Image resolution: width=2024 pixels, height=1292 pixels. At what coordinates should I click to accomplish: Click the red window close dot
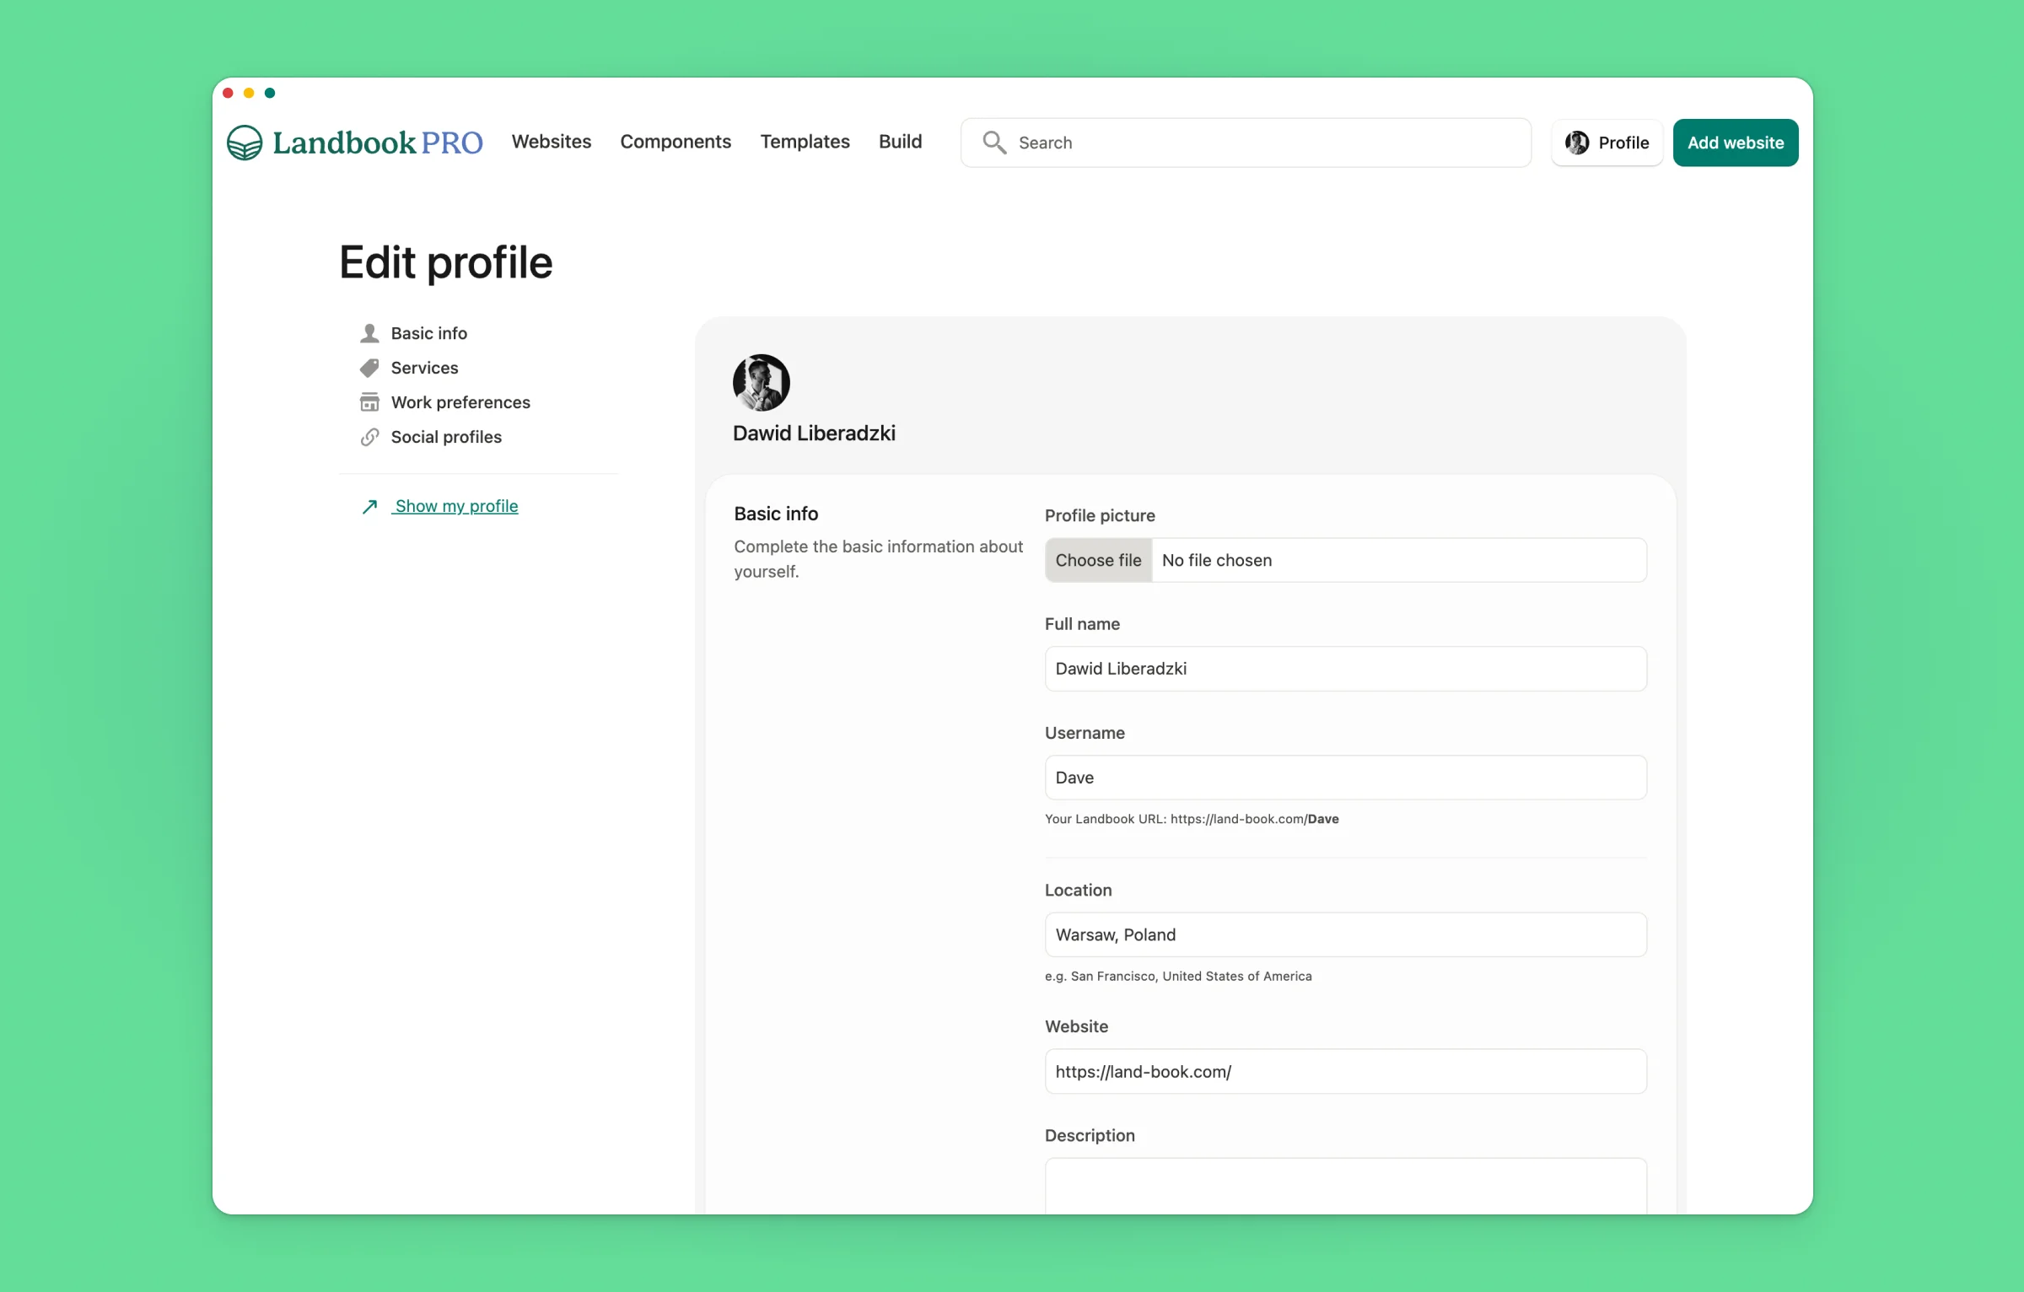pos(228,93)
